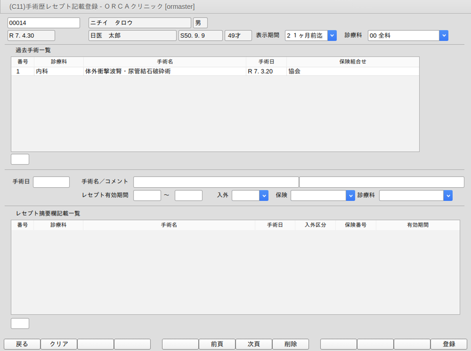Go to next page with 次頁

coord(253,344)
